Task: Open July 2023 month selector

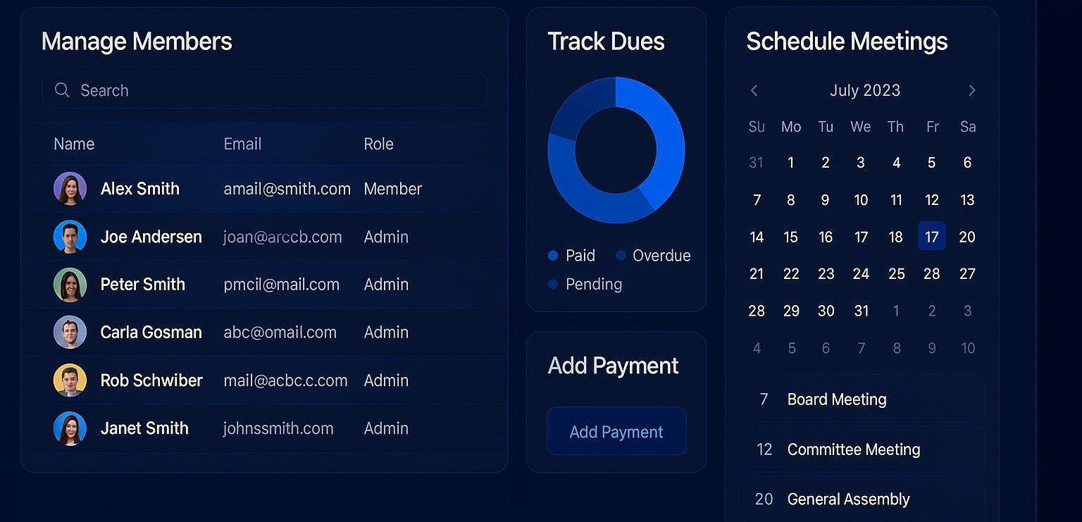Action: click(x=865, y=90)
